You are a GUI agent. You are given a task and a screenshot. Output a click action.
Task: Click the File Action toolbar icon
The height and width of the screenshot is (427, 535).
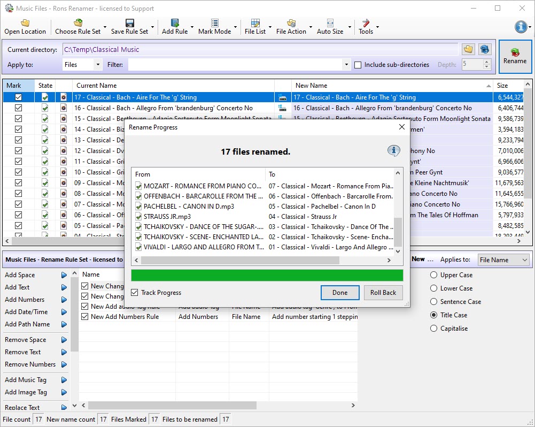pyautogui.click(x=291, y=23)
